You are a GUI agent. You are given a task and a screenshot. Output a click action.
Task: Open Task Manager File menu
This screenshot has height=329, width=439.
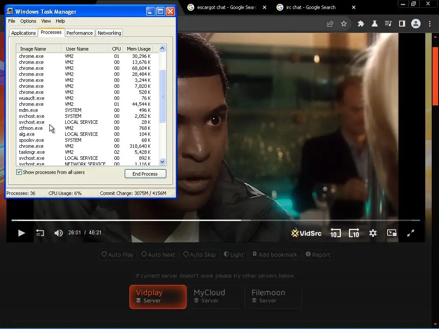[12, 21]
